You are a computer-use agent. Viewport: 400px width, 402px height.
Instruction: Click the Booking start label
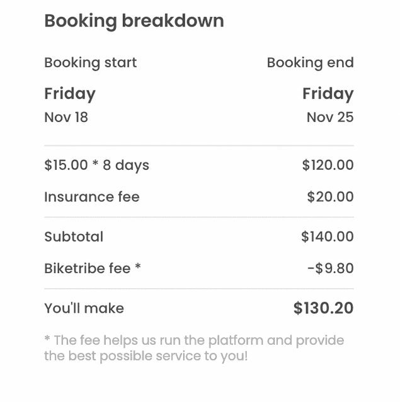click(90, 63)
